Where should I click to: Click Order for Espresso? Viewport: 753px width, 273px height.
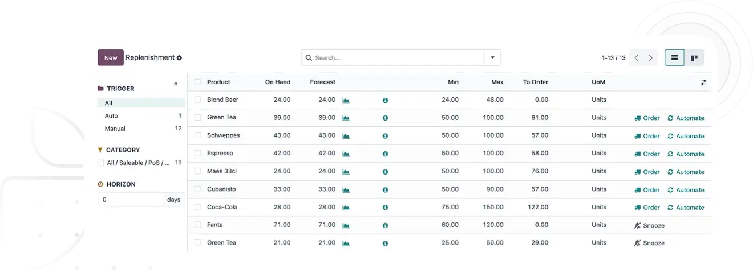coord(647,154)
